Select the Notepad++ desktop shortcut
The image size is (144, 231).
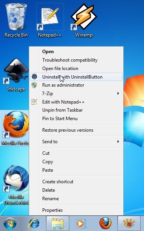pyautogui.click(x=50, y=20)
